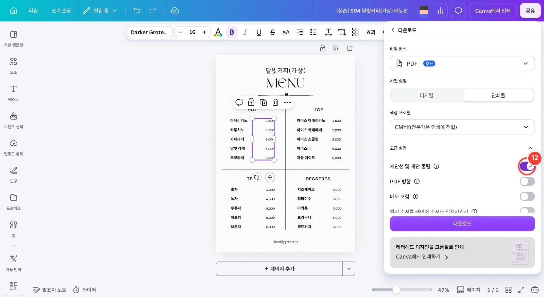Open the Elements (요소) sidebar panel

(14, 66)
